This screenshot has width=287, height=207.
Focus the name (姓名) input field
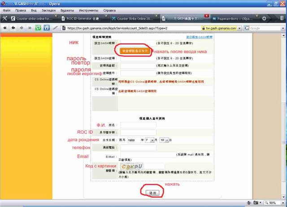pos(138,125)
